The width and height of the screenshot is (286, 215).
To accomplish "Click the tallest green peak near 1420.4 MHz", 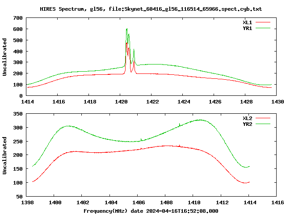I will point(127,29).
